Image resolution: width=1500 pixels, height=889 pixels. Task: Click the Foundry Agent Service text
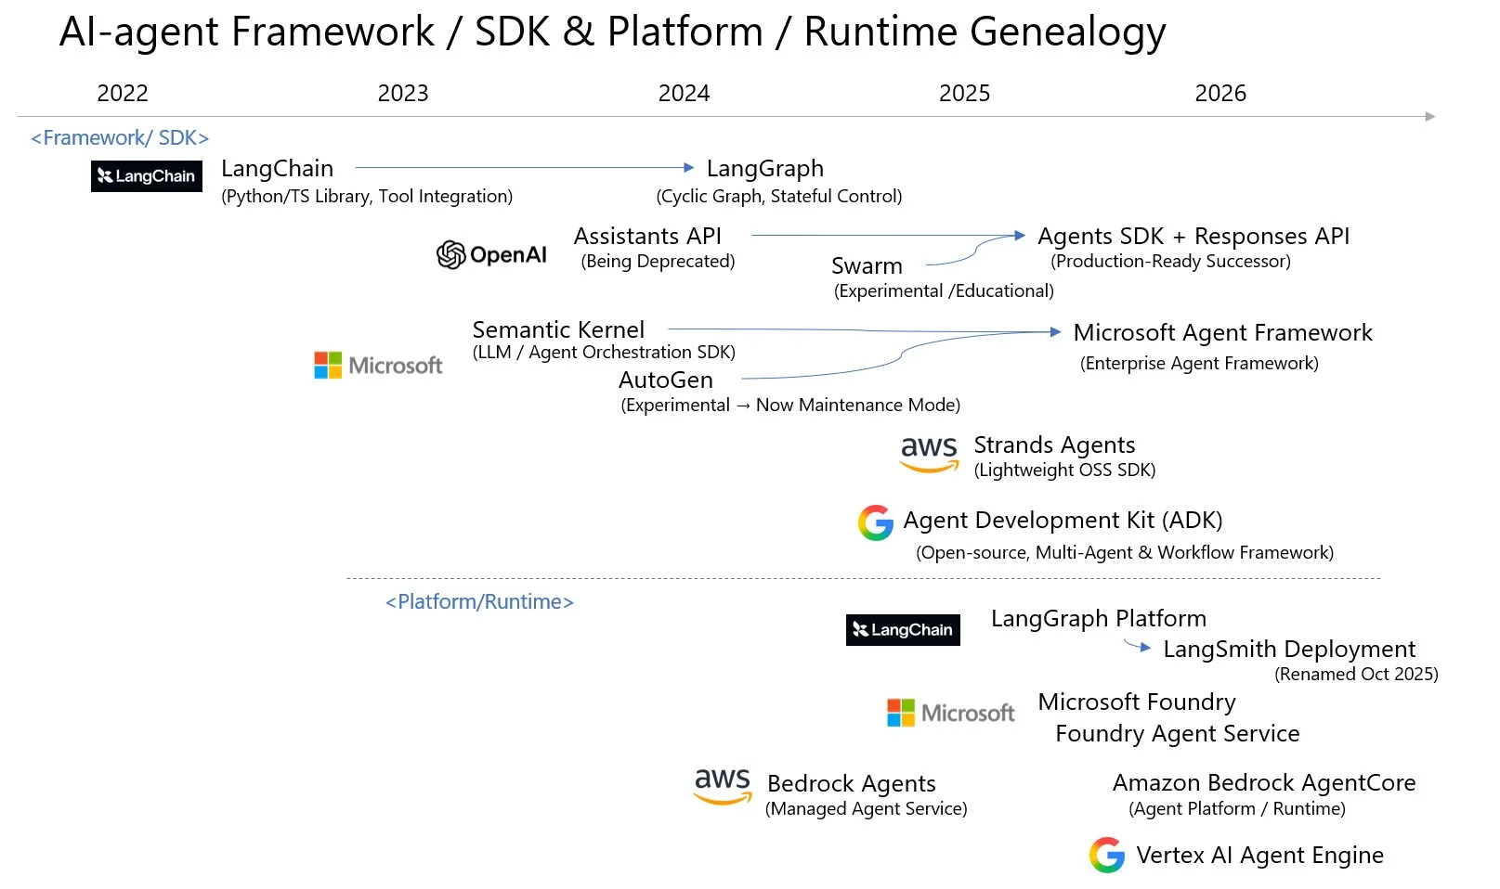click(1178, 734)
